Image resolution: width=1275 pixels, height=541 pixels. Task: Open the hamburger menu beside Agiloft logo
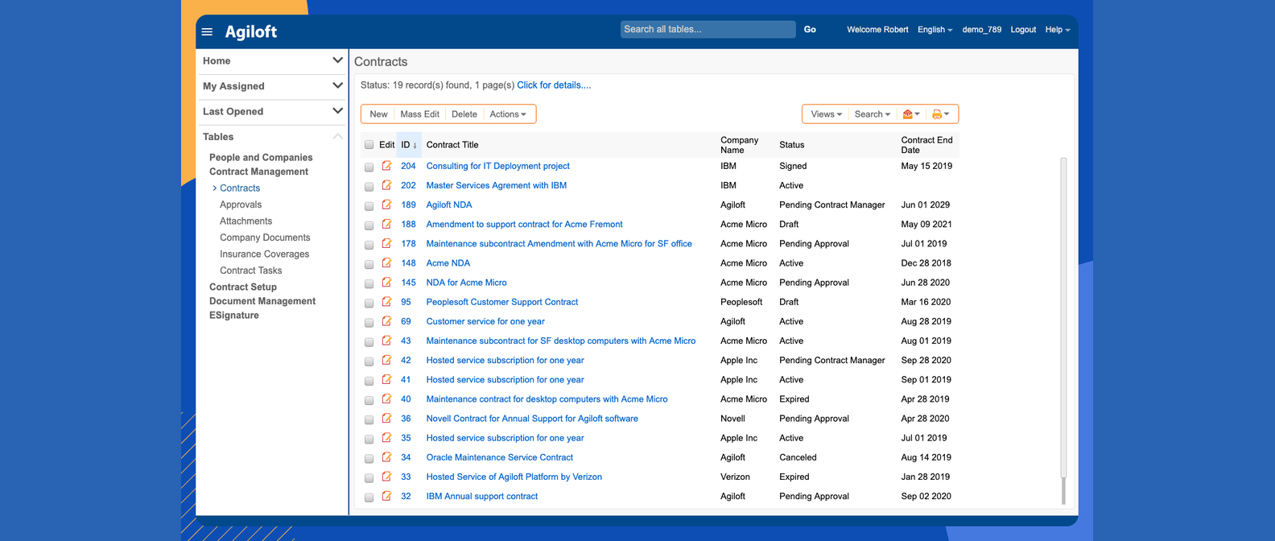click(x=207, y=32)
